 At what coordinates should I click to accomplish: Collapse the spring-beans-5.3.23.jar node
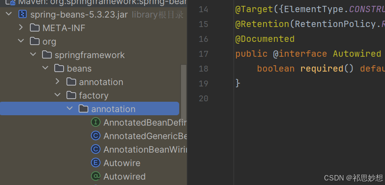9,14
